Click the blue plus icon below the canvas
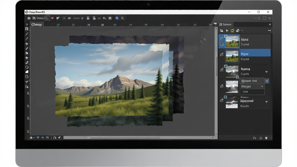Image resolution: width=297 pixels, height=167 pixels. coord(43,138)
